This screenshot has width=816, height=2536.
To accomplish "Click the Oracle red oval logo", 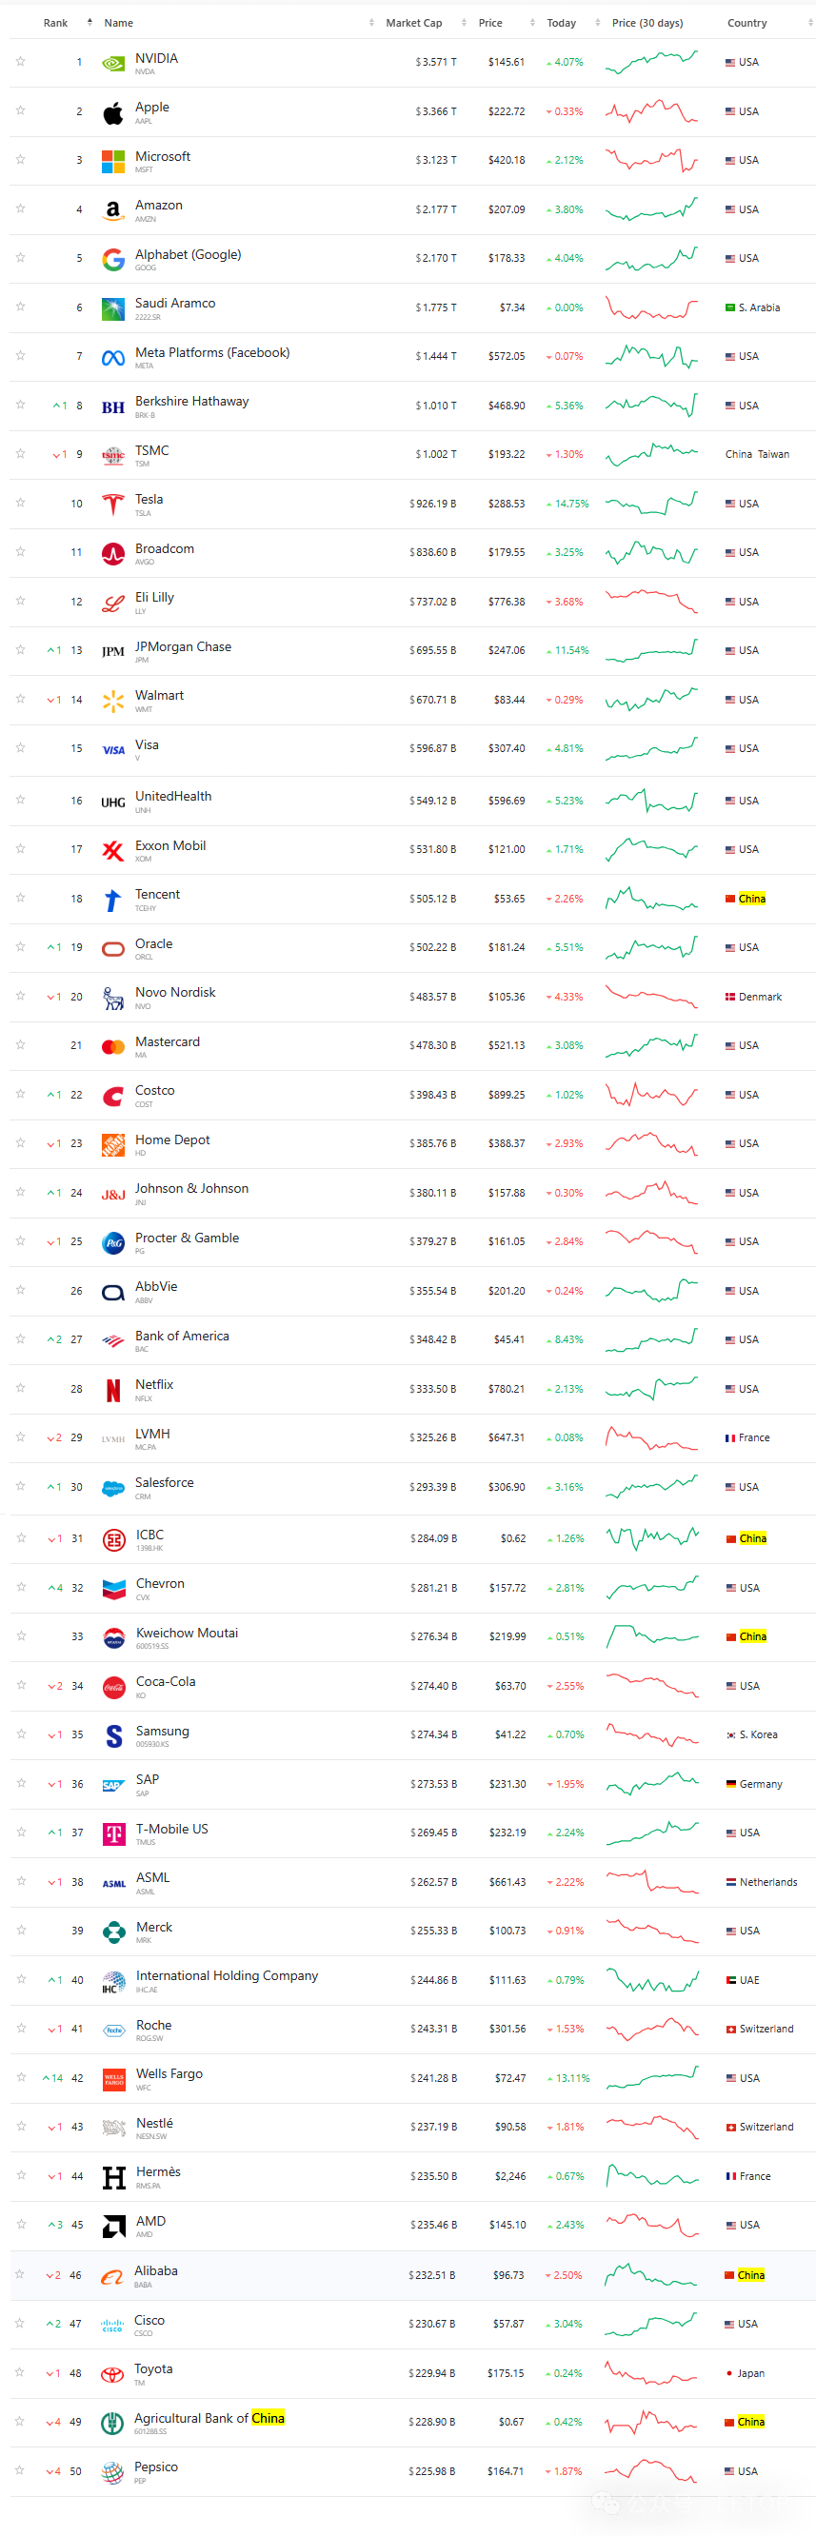I will pos(113,949).
